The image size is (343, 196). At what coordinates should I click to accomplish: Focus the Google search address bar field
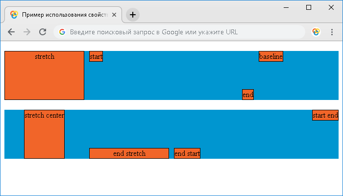click(179, 32)
